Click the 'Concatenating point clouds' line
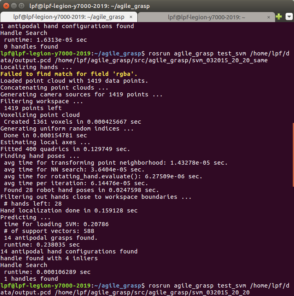 pos(54,88)
